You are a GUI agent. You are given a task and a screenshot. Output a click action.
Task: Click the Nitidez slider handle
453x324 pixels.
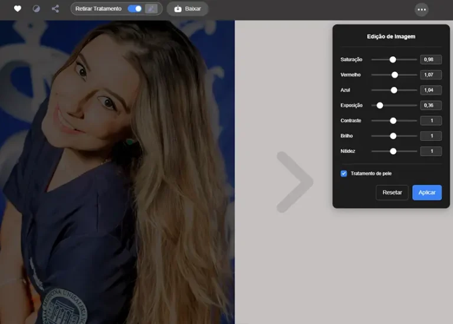click(x=393, y=152)
